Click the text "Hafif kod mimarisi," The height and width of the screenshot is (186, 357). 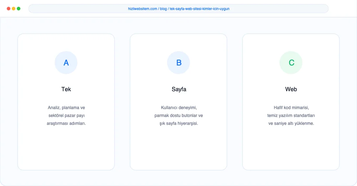[291, 108]
